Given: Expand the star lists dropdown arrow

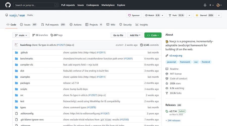Looking at the screenshot, I should click(x=219, y=15).
